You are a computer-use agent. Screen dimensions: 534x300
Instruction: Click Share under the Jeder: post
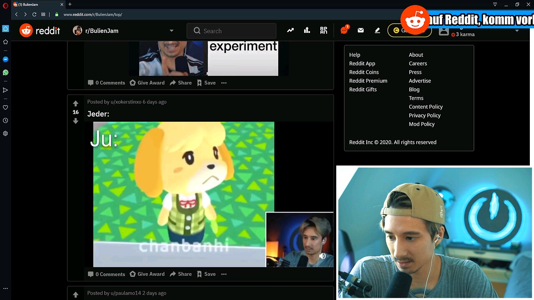click(181, 274)
